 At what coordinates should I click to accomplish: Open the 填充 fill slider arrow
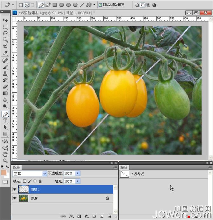(x=78, y=181)
